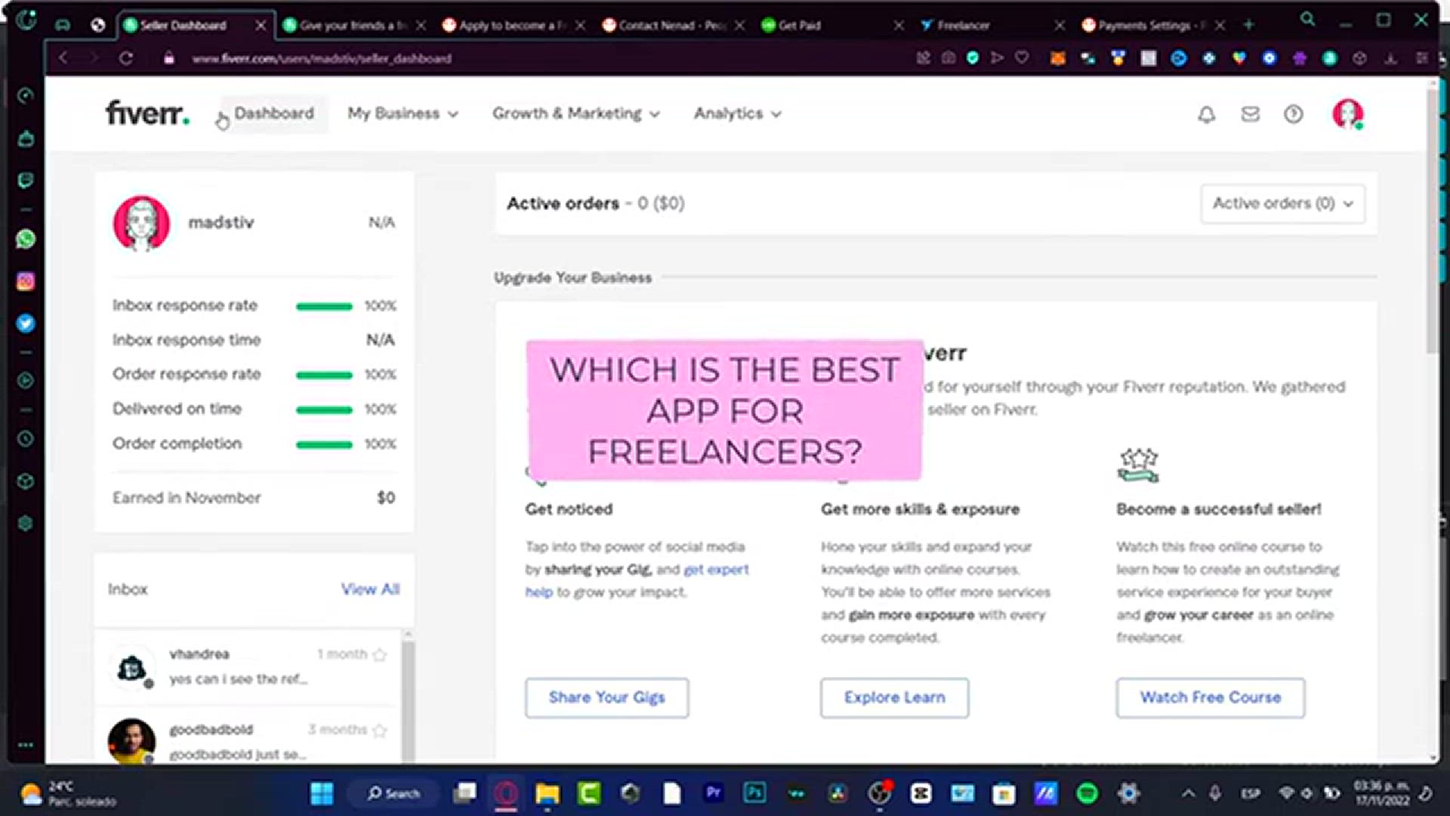Image resolution: width=1450 pixels, height=816 pixels.
Task: Click the camera snapshot icon in address bar
Action: 949,57
